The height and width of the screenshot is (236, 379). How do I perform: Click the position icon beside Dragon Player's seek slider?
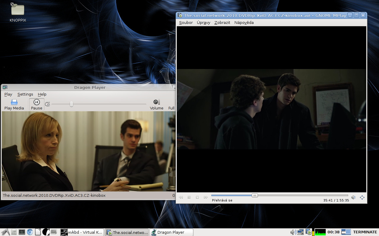point(47,104)
